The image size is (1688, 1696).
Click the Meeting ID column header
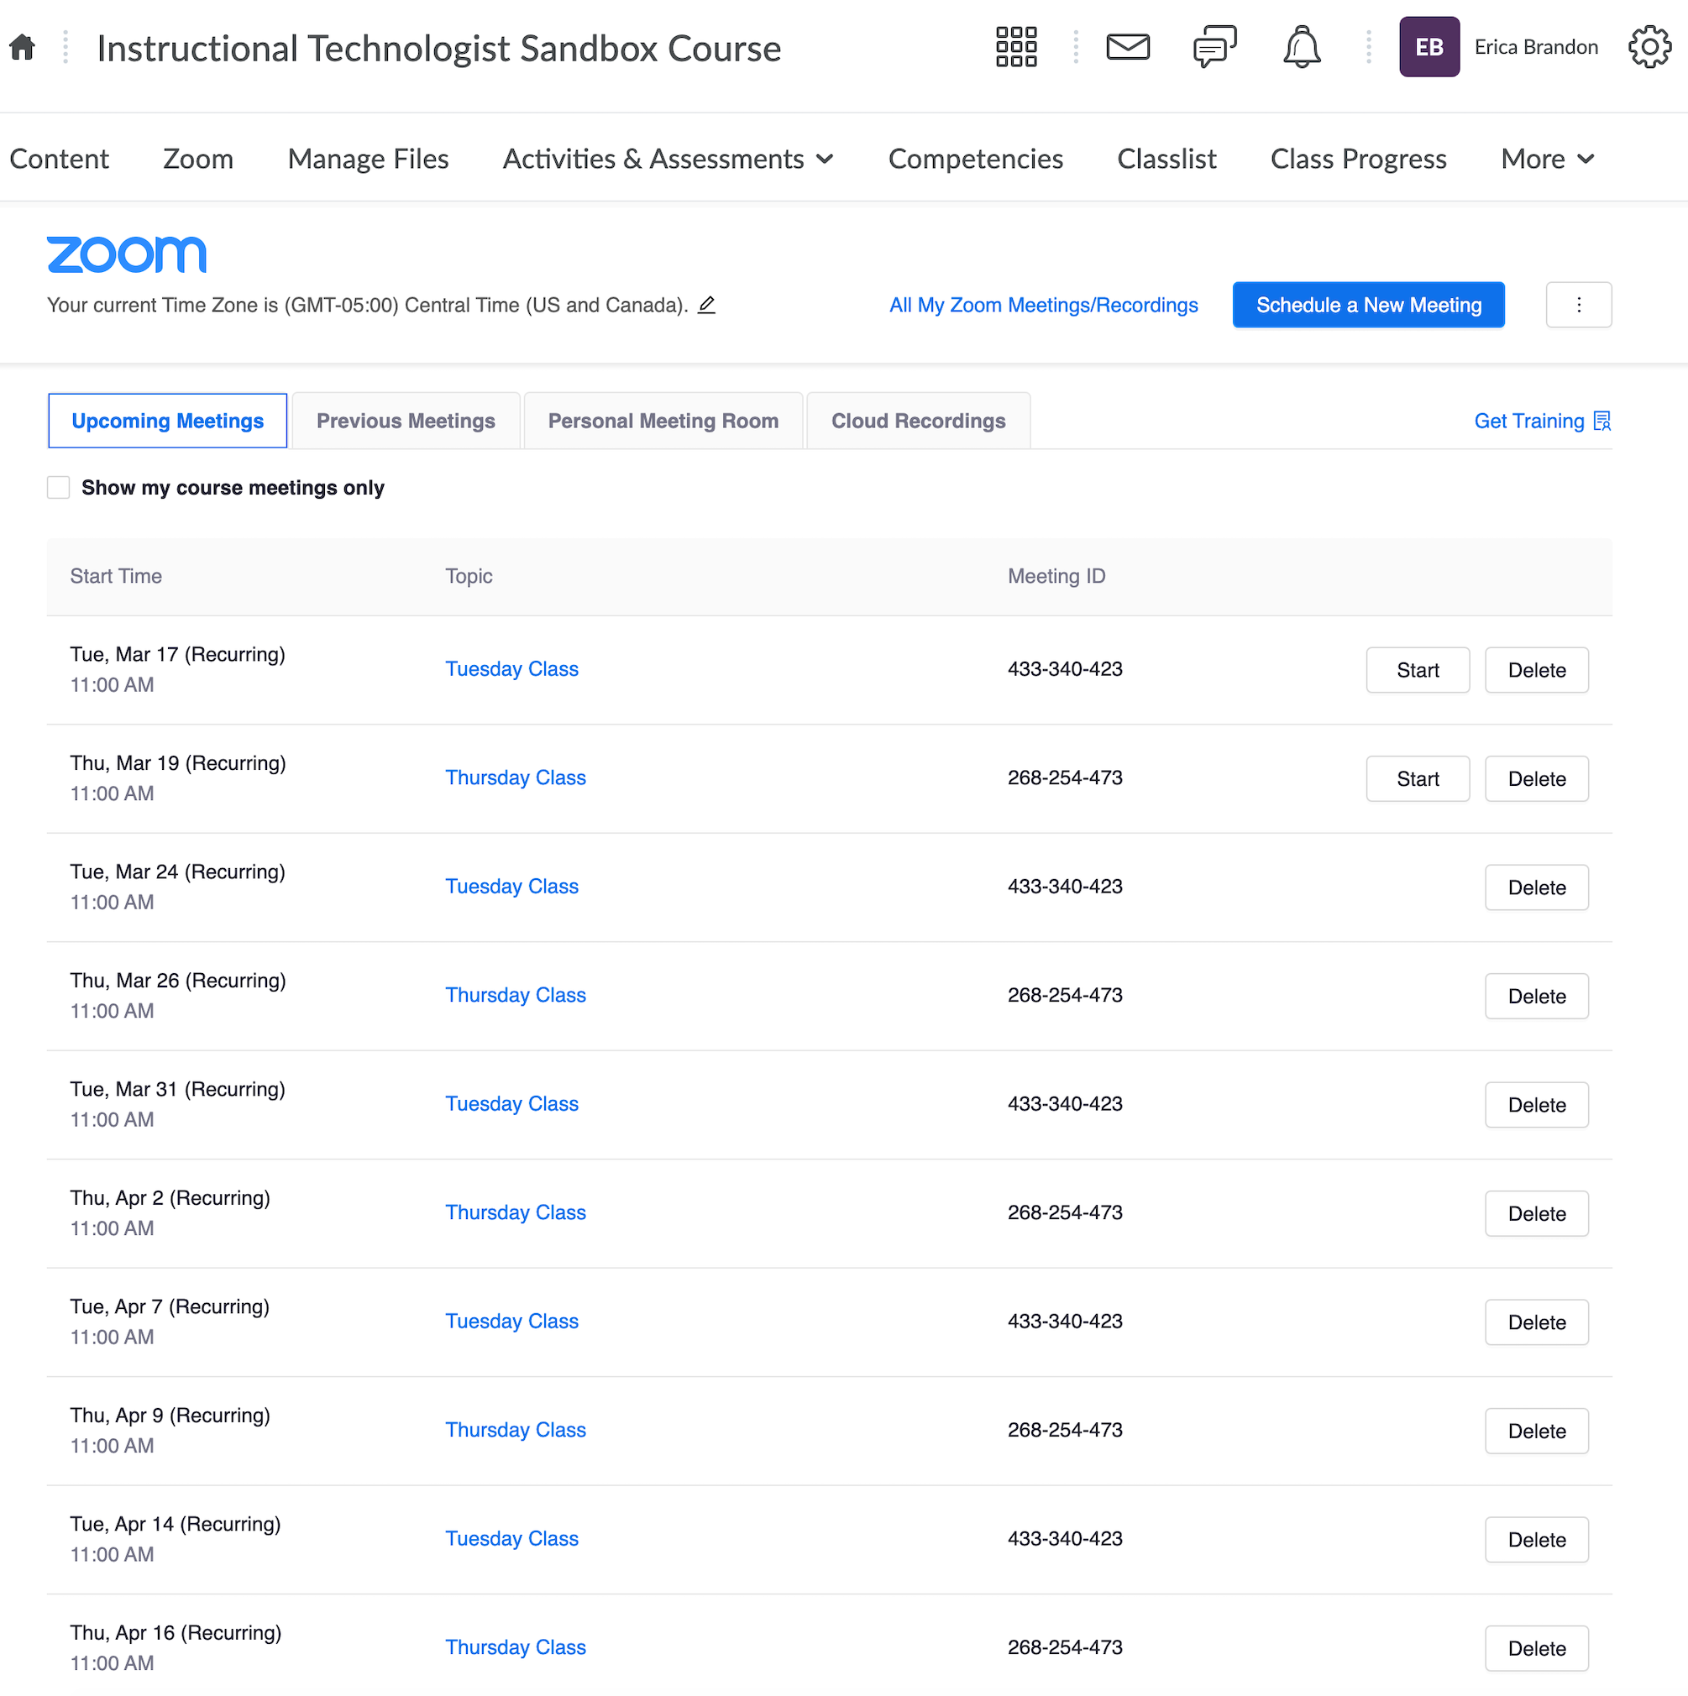tap(1056, 577)
